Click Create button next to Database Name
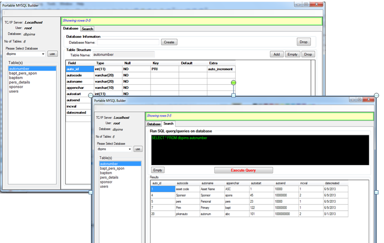The height and width of the screenshot is (243, 384). (169, 42)
